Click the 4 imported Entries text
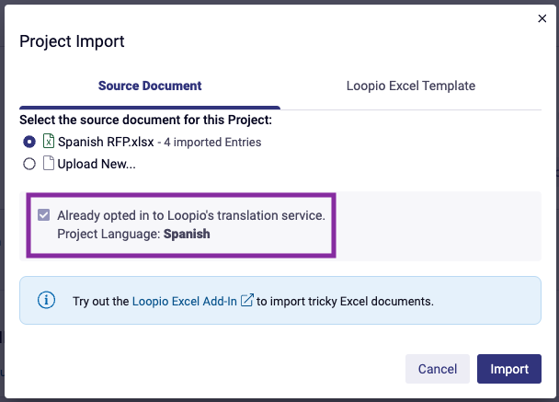The width and height of the screenshot is (559, 402). [212, 143]
